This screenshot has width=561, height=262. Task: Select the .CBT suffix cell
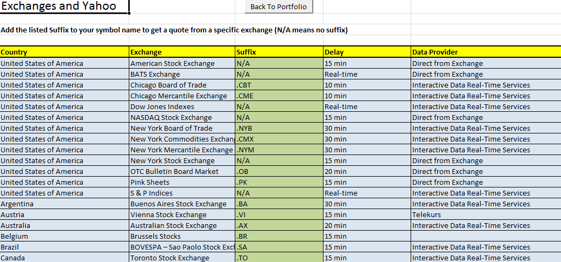[x=279, y=85]
